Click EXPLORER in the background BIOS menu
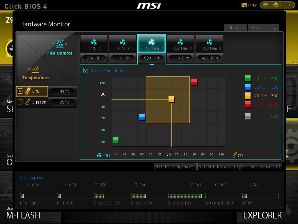Screen dimensions: 298x224 point(262,216)
